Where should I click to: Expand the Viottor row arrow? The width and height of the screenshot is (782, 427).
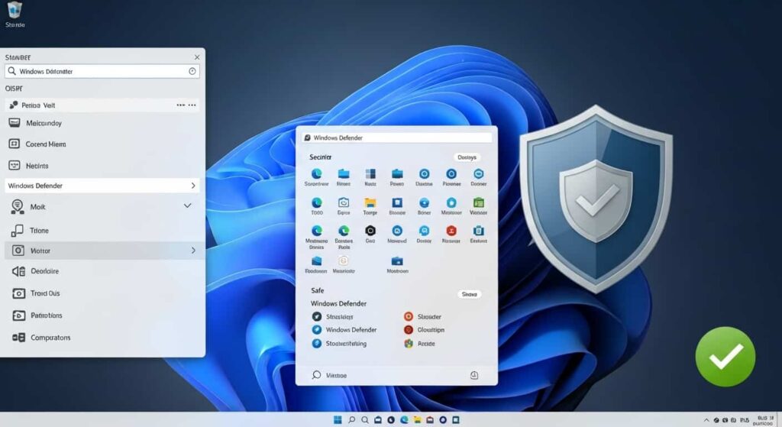[193, 251]
